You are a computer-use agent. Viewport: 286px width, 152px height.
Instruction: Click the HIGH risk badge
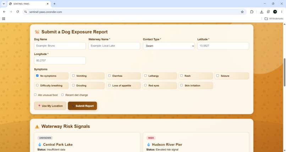click(x=151, y=138)
